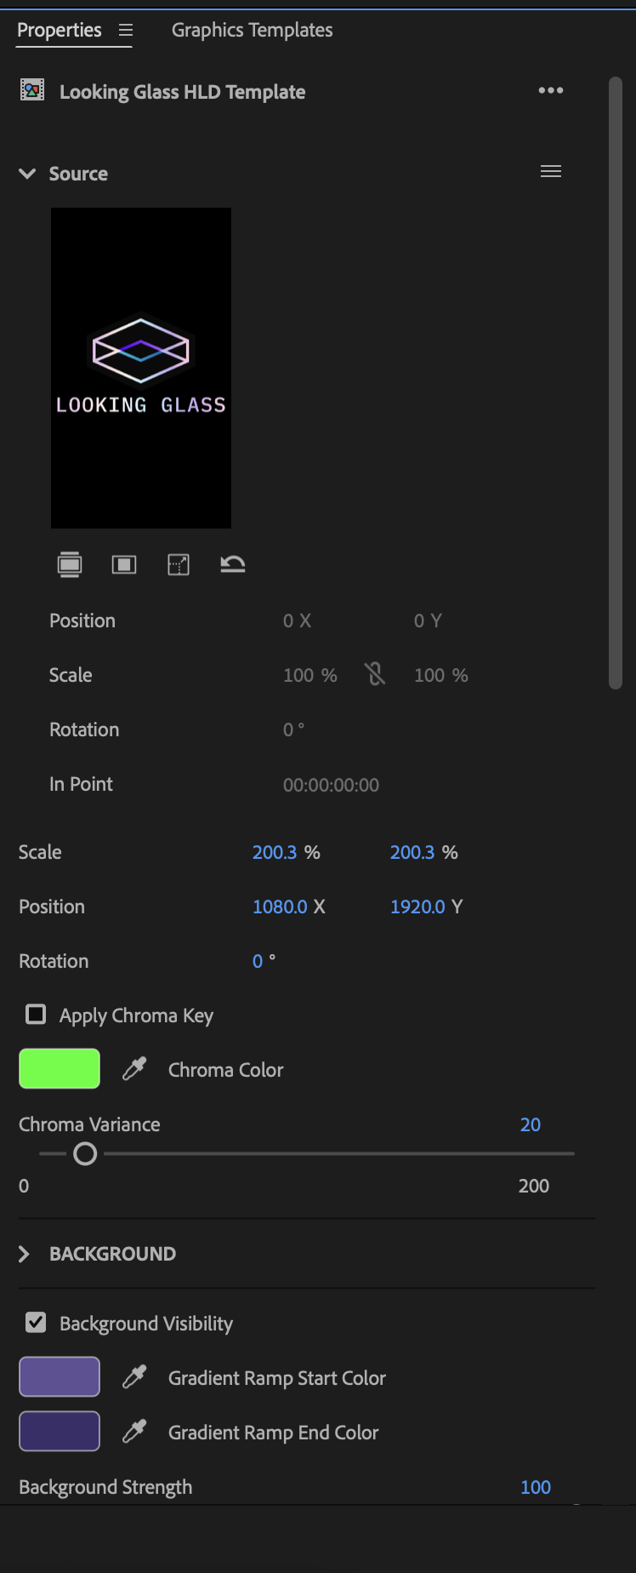Open the Properties panel menu
This screenshot has width=636, height=1573.
point(126,31)
